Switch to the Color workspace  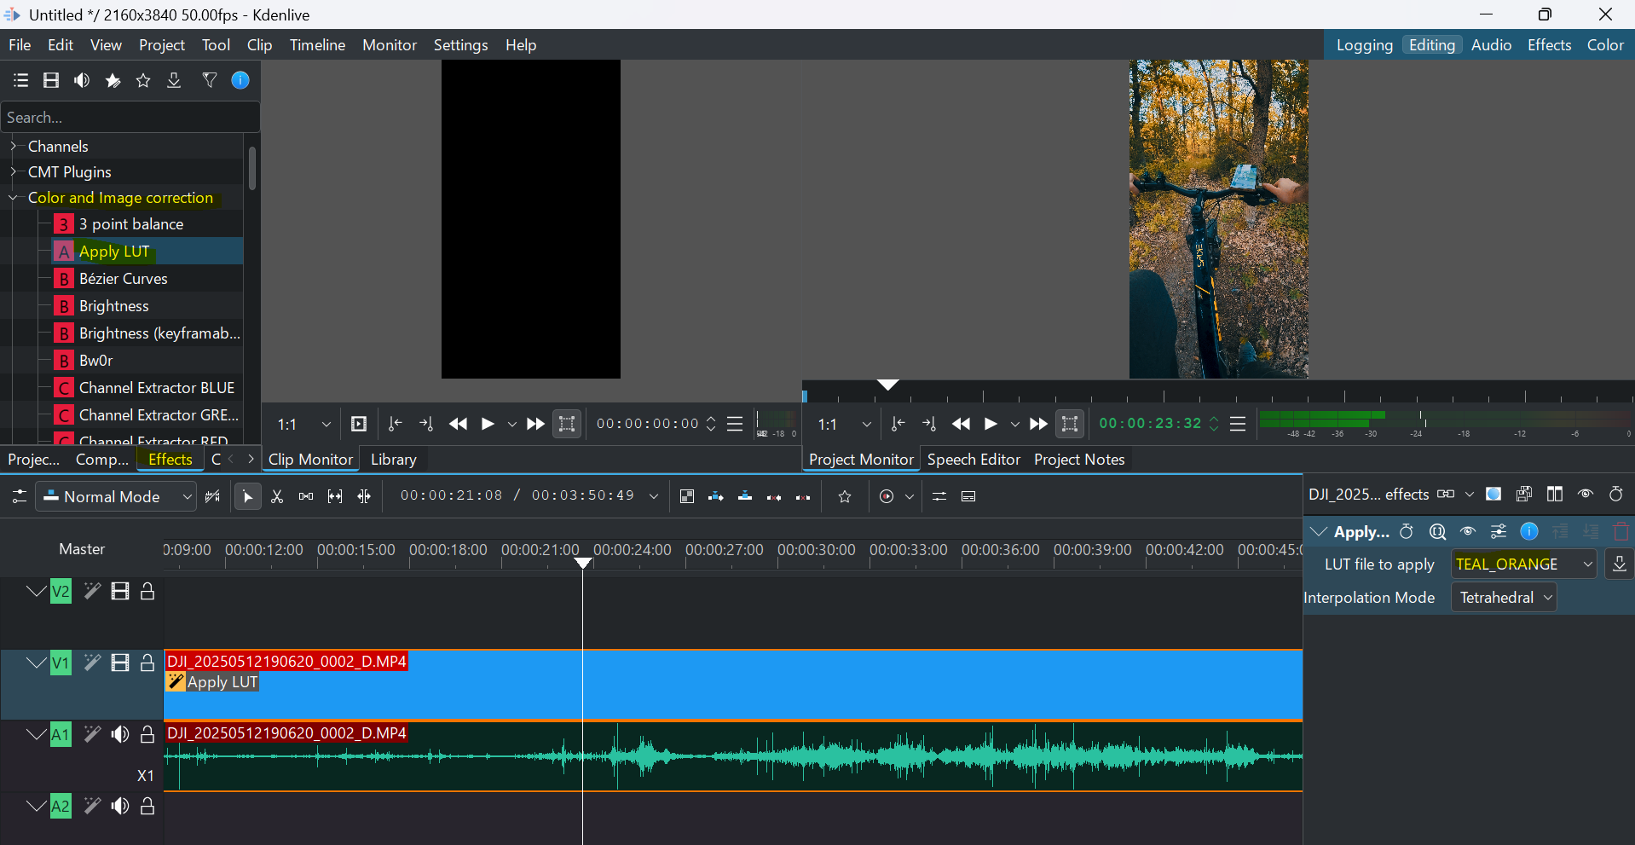tap(1605, 45)
